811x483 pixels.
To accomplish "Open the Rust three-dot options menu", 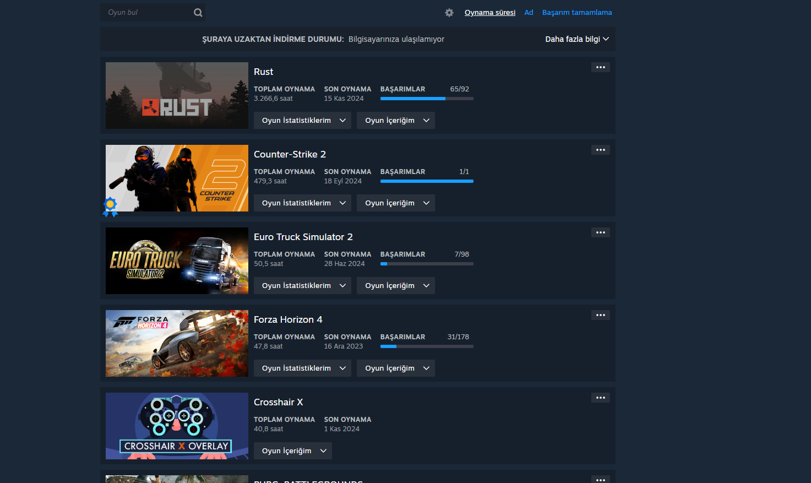I will click(x=601, y=67).
